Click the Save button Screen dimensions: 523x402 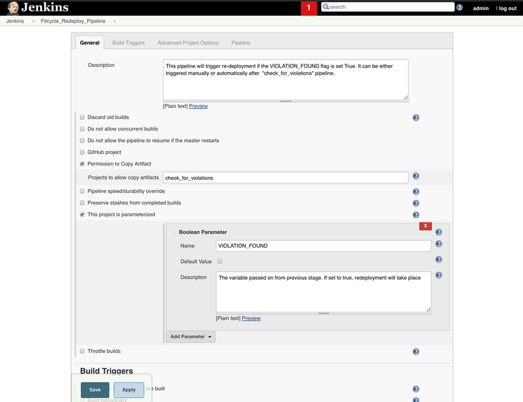[x=95, y=390]
